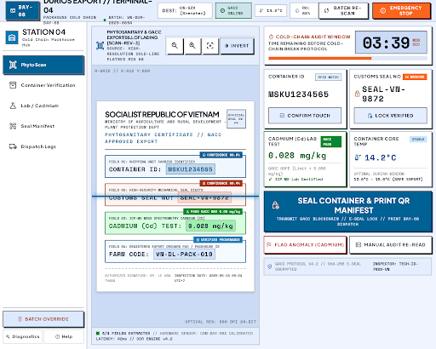
Task: Click the Seal Manifest QR icon
Action: point(13,126)
